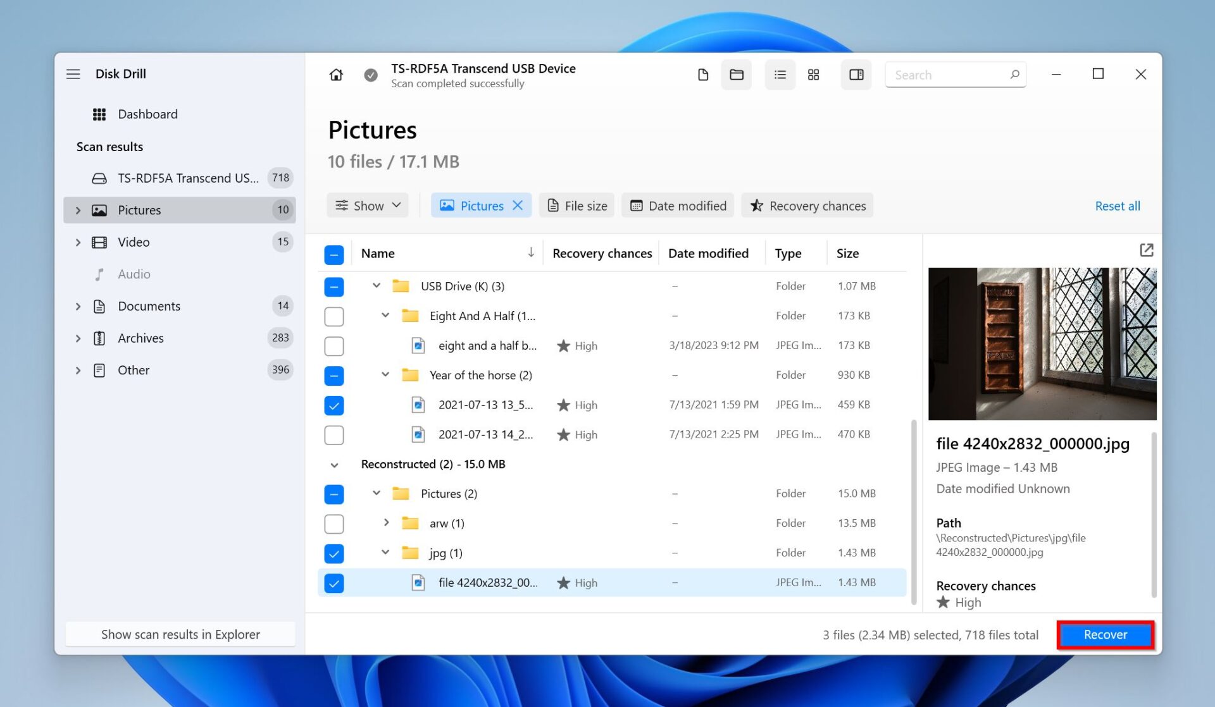Click the Dashboard menu item
The width and height of the screenshot is (1215, 707).
[148, 114]
